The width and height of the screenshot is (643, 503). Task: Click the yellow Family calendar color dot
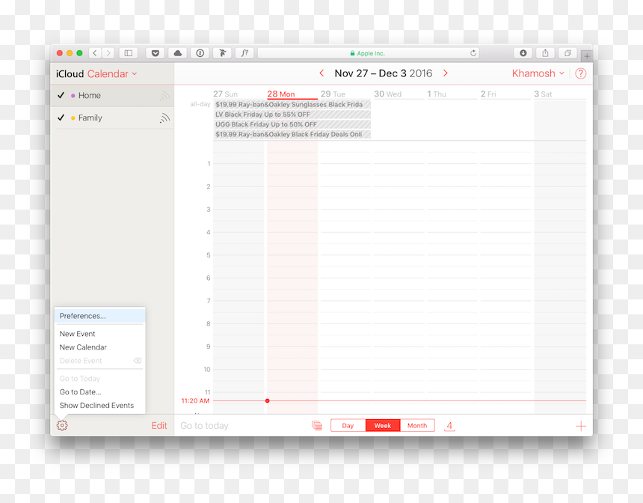(x=73, y=118)
